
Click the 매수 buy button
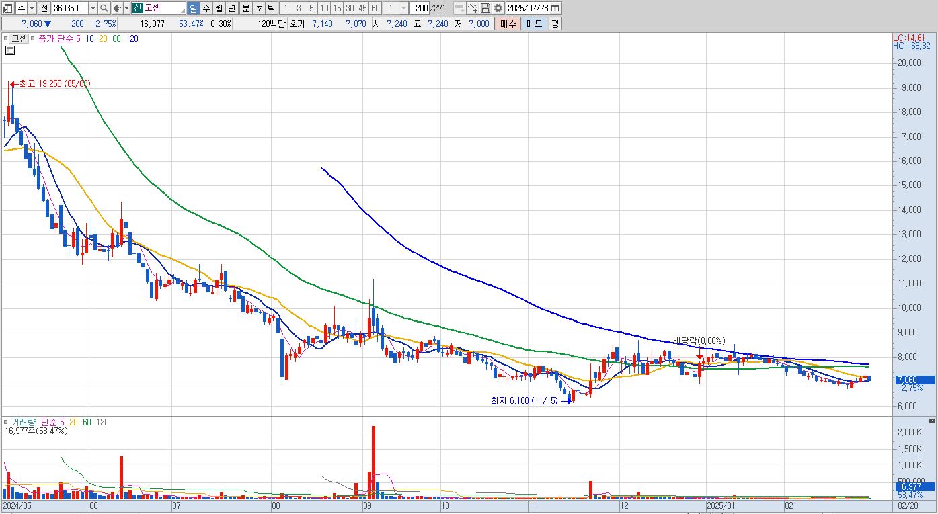508,24
